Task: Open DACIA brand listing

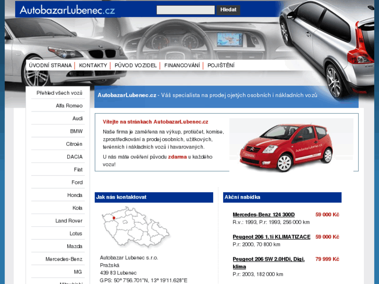Action: point(75,157)
